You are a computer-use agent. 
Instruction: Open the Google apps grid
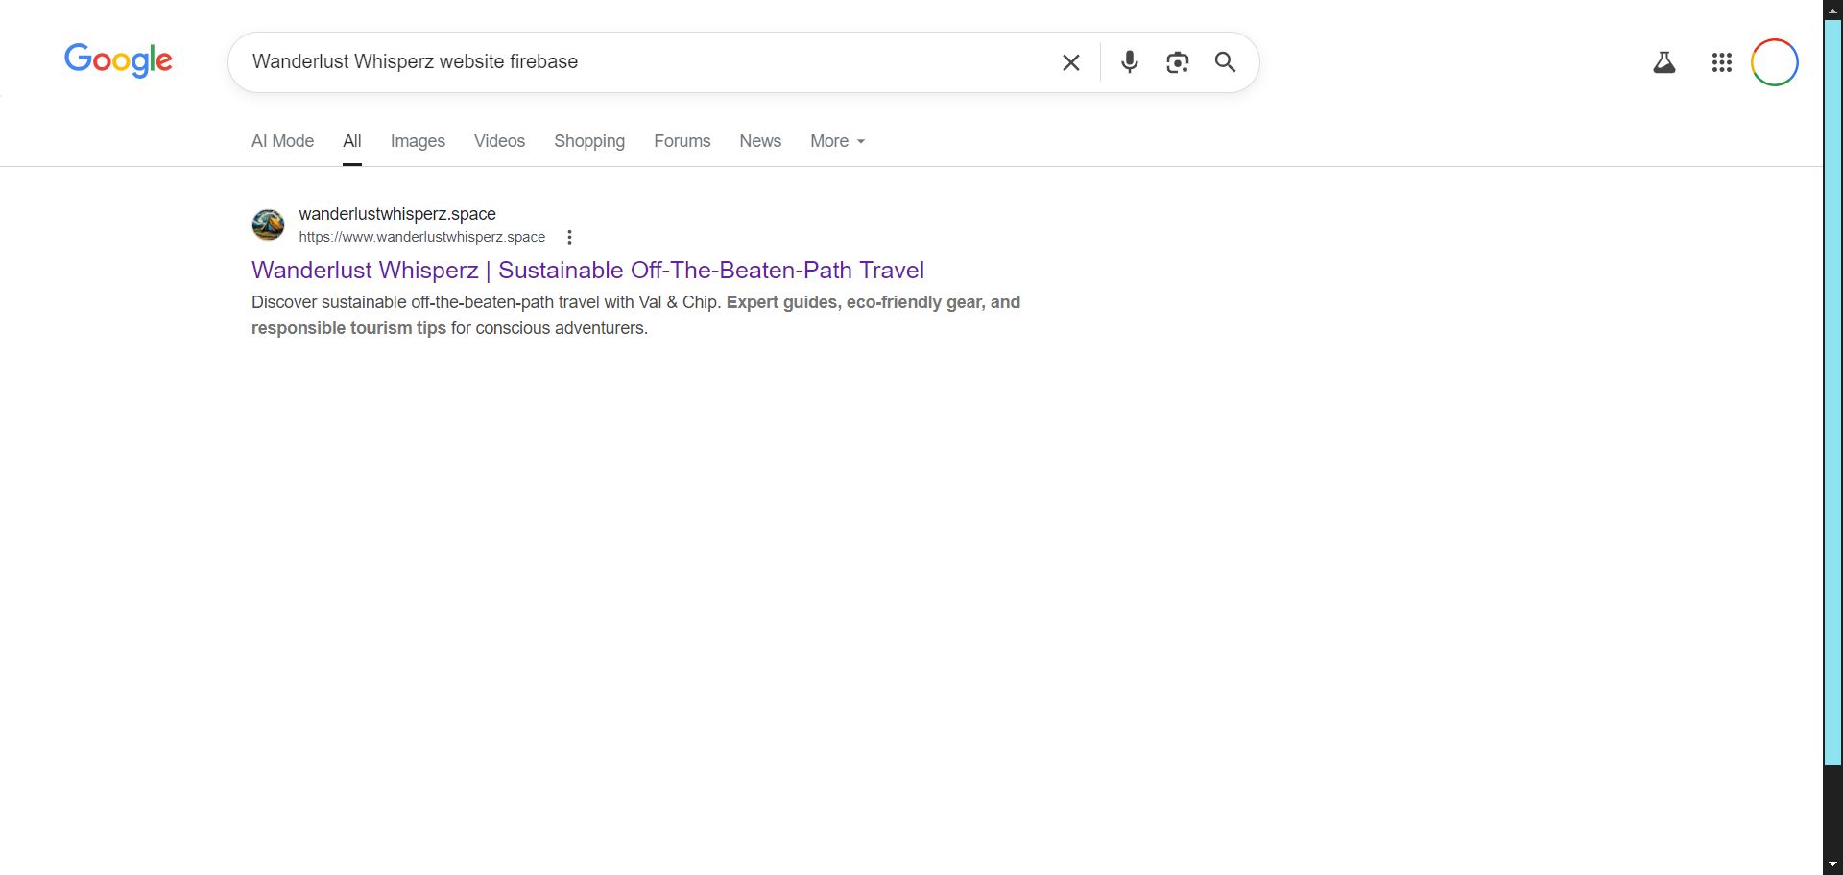click(x=1721, y=62)
